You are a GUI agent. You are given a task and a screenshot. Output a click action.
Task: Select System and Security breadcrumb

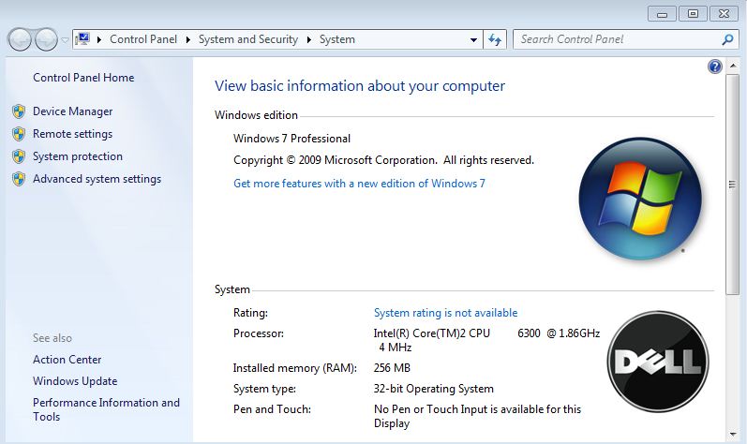(248, 39)
